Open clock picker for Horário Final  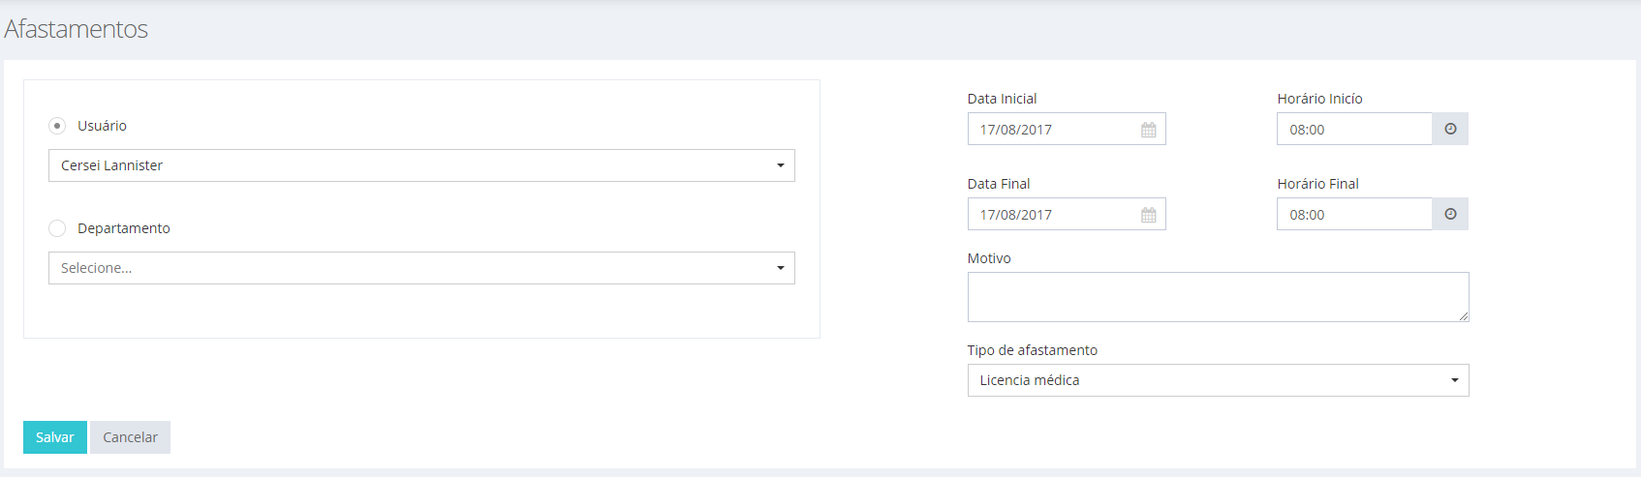point(1450,214)
